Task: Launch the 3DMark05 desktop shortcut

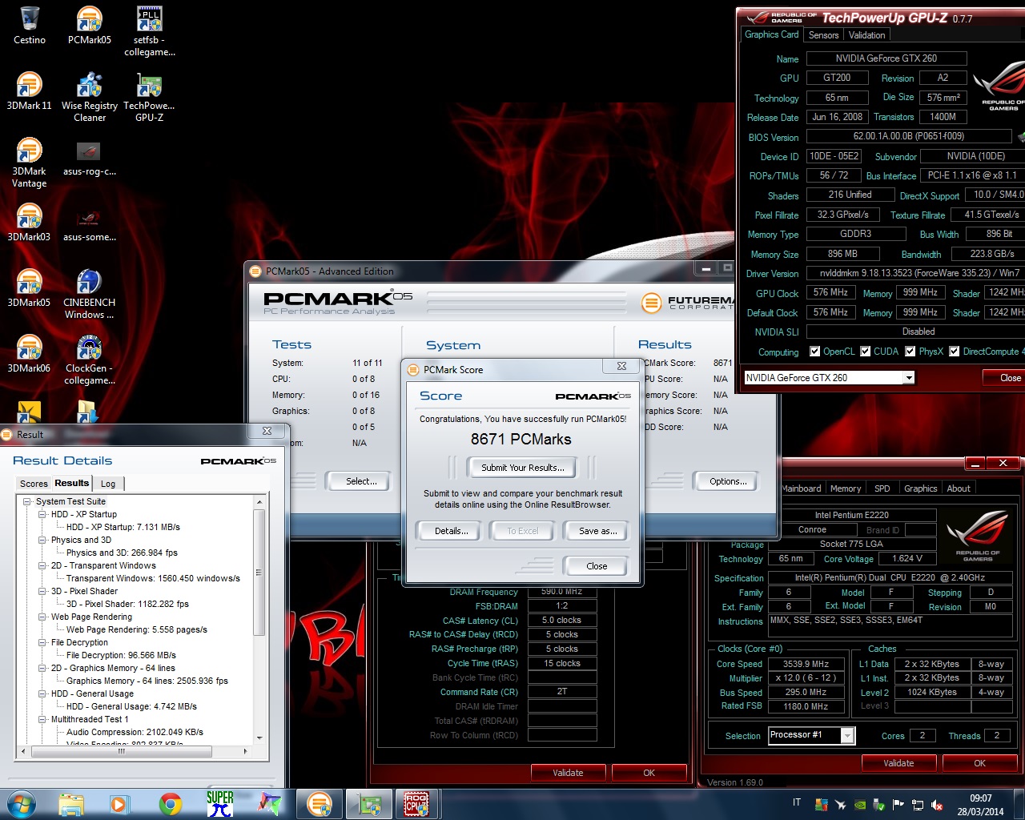Action: [30, 288]
